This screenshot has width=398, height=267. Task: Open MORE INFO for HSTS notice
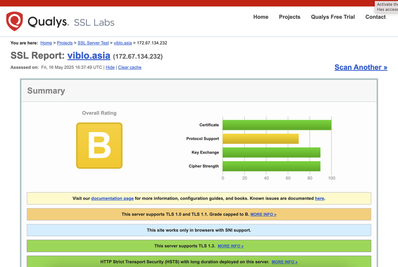tap(284, 262)
